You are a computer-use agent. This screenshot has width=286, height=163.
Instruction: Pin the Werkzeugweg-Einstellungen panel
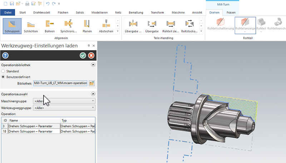[x=89, y=46]
